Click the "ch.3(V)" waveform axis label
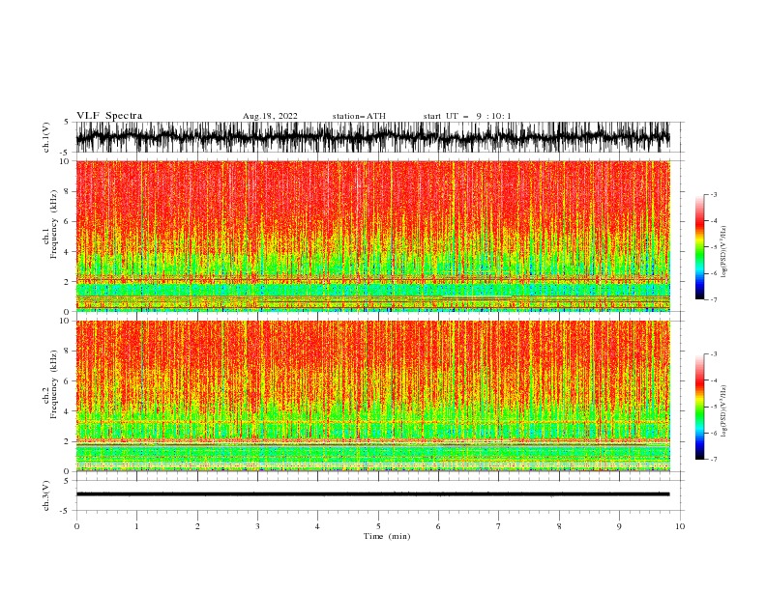This screenshot has width=766, height=591. pyautogui.click(x=46, y=495)
